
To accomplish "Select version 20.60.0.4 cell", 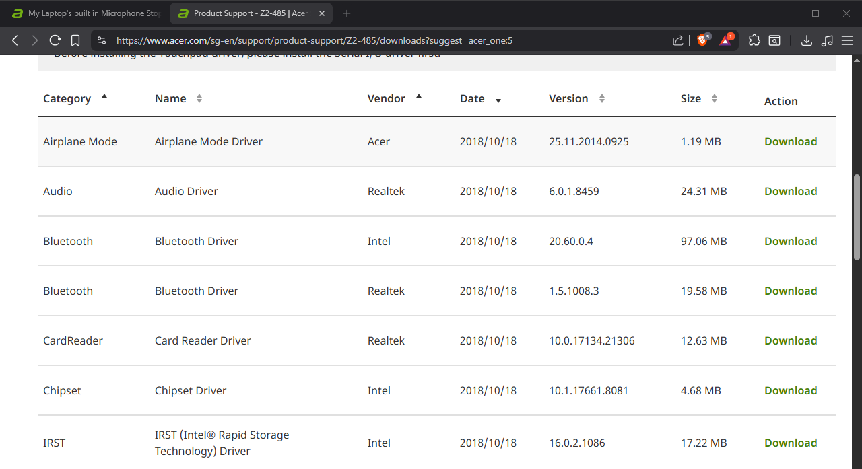I will [x=571, y=241].
